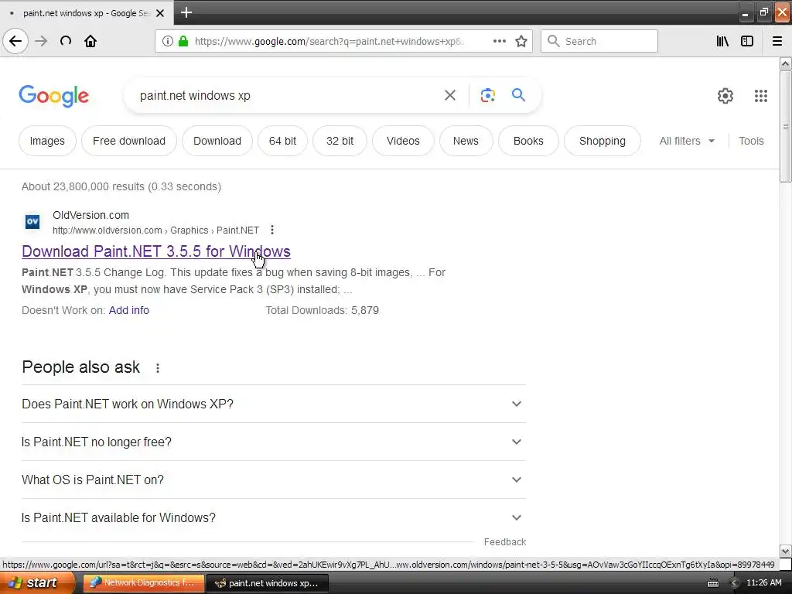Open the browser home page icon
The image size is (792, 594).
pos(90,42)
